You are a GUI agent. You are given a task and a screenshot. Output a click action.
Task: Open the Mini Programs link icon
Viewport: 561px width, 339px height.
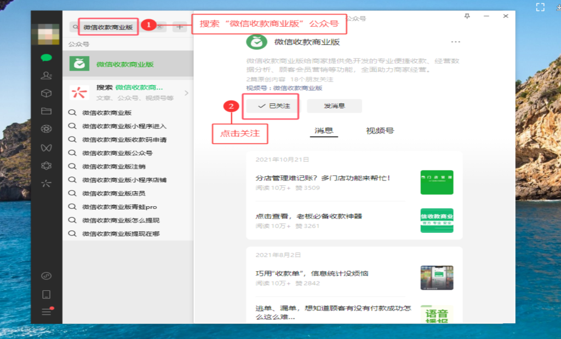click(x=46, y=276)
